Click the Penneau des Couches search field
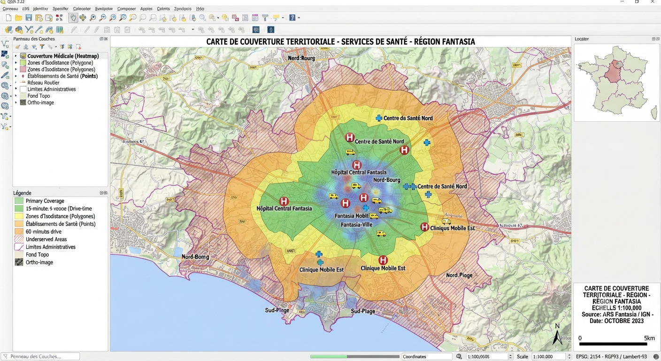This screenshot has height=361, width=661. point(40,357)
